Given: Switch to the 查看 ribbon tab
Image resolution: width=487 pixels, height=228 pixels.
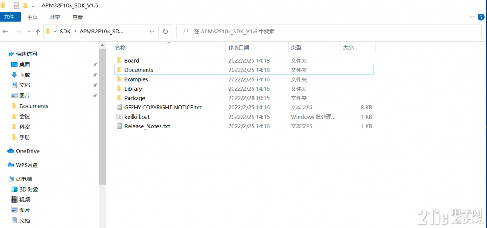Looking at the screenshot, I should point(78,18).
